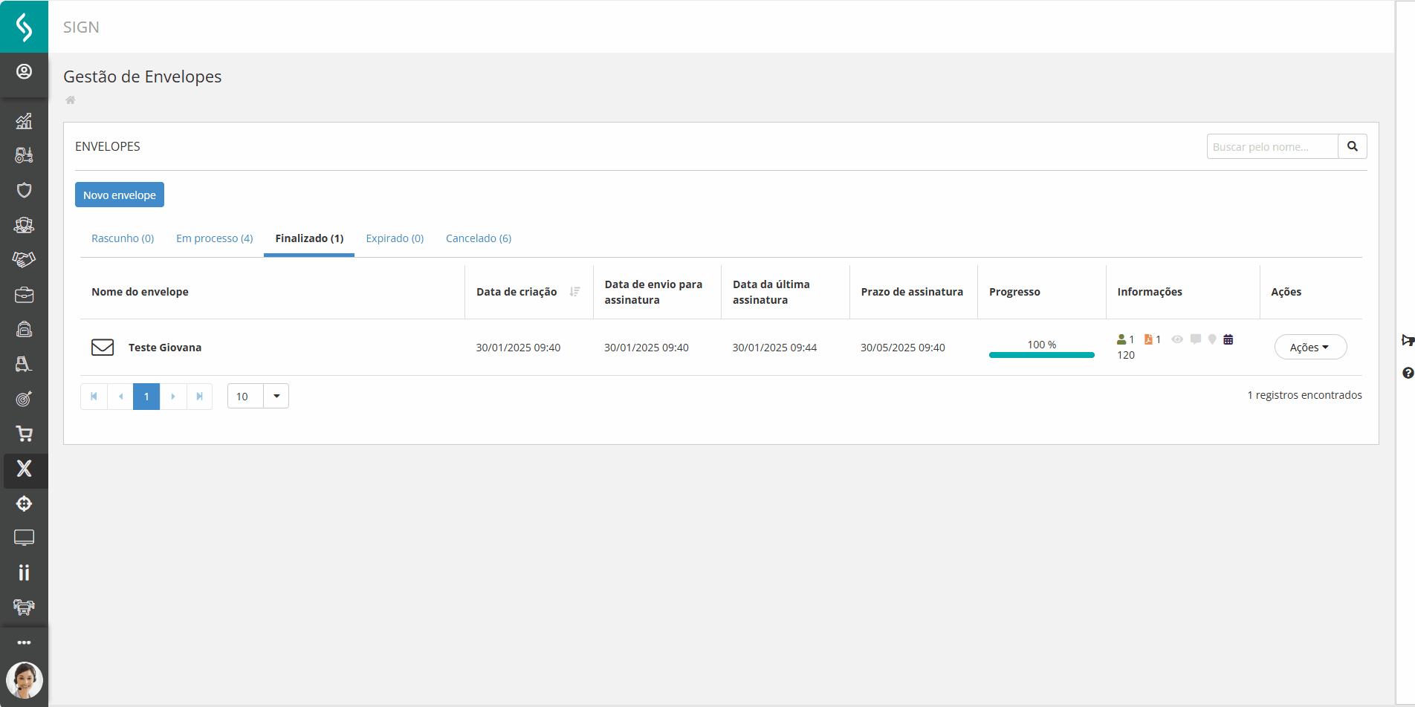Switch to the Rascunho (0) tab
1415x707 pixels.
[123, 238]
